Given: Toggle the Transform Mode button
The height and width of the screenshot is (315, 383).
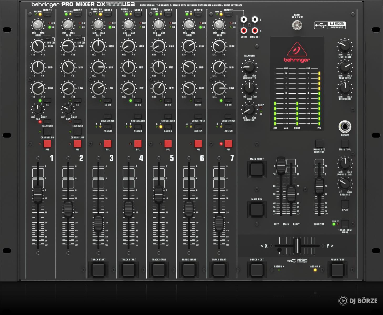Looking at the screenshot, I should (345, 224).
